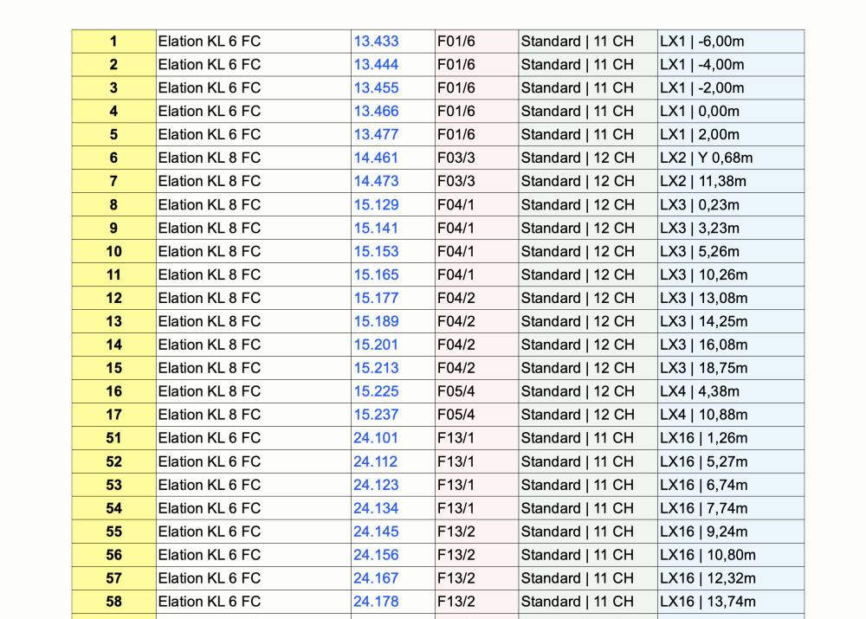Click the F13/2 cell in row 56
This screenshot has width=866, height=619.
[456, 555]
